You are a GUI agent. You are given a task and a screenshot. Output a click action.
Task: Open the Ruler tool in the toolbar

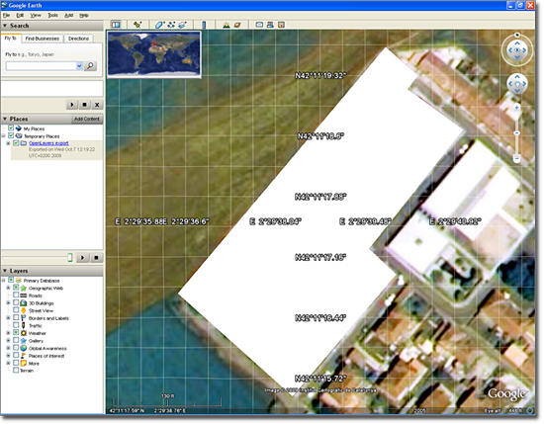click(204, 25)
